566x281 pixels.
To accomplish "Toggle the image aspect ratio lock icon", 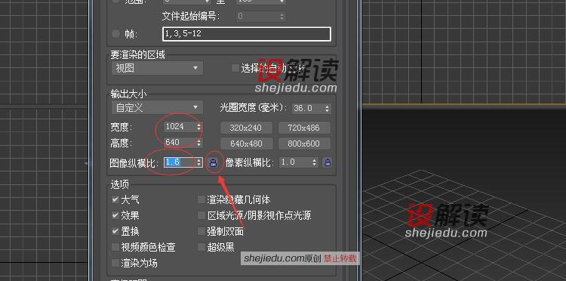I will (x=214, y=162).
